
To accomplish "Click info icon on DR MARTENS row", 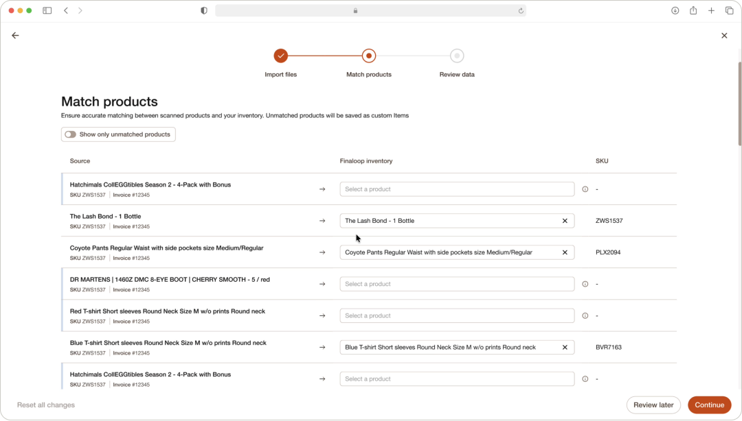I will pos(585,284).
